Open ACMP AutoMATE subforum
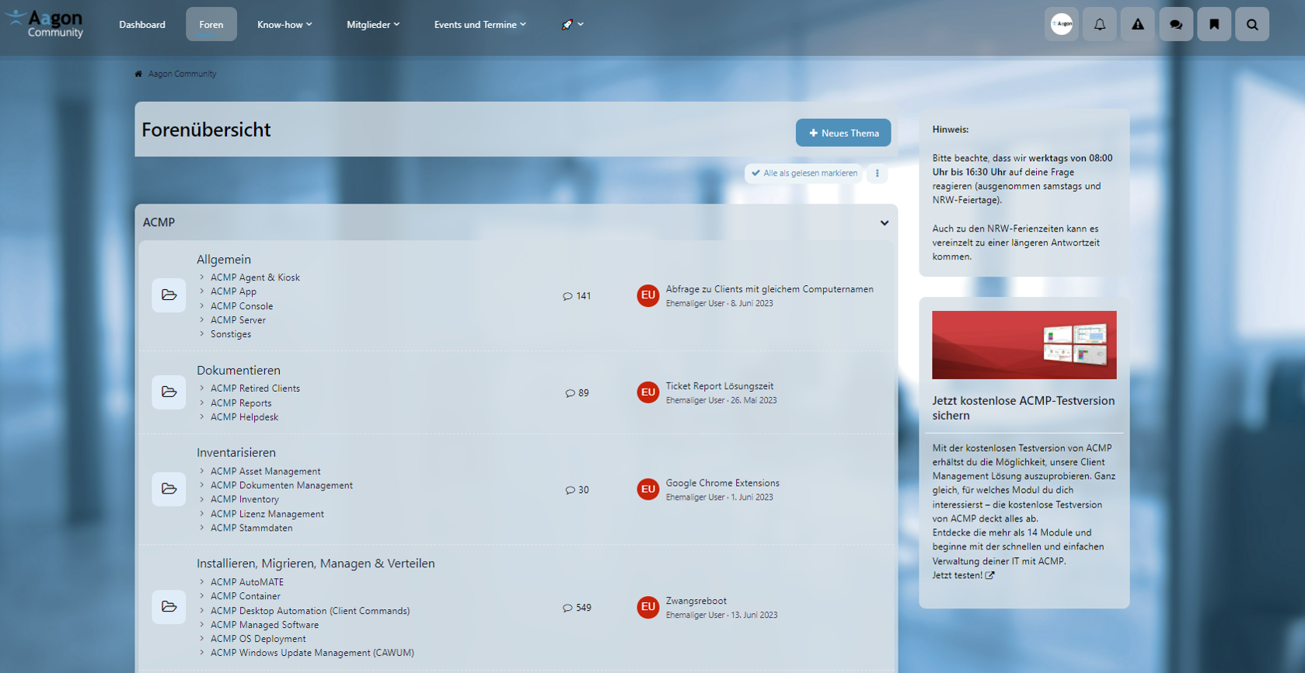This screenshot has height=673, width=1305. [x=247, y=582]
